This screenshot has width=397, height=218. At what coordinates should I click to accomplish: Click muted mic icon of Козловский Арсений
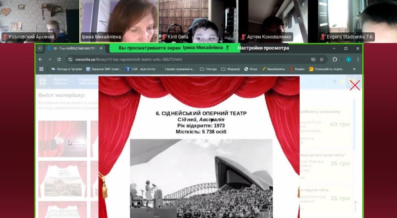[5, 37]
